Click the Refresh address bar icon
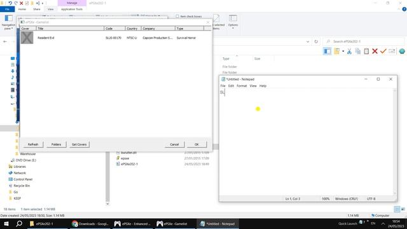 coord(316,41)
